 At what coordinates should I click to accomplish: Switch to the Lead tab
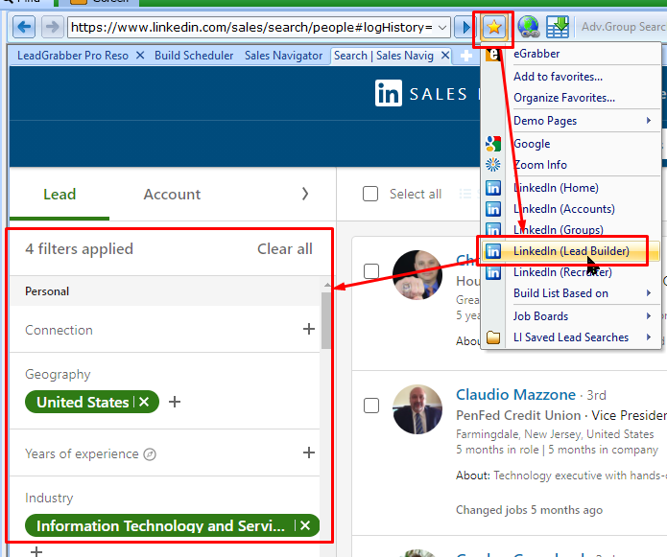[x=60, y=195]
